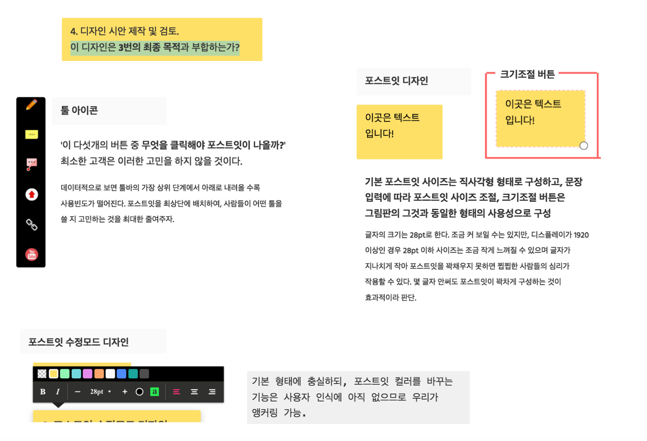Screen dimensions: 647x441
Task: Pick the blue post-it color swatch
Action: pos(121,374)
